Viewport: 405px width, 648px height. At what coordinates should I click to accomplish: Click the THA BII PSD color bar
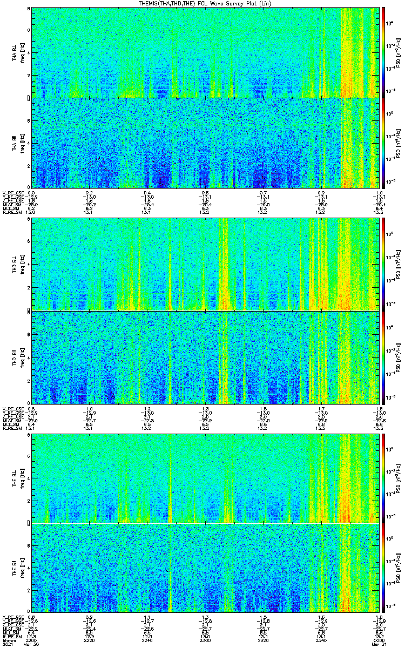click(383, 143)
